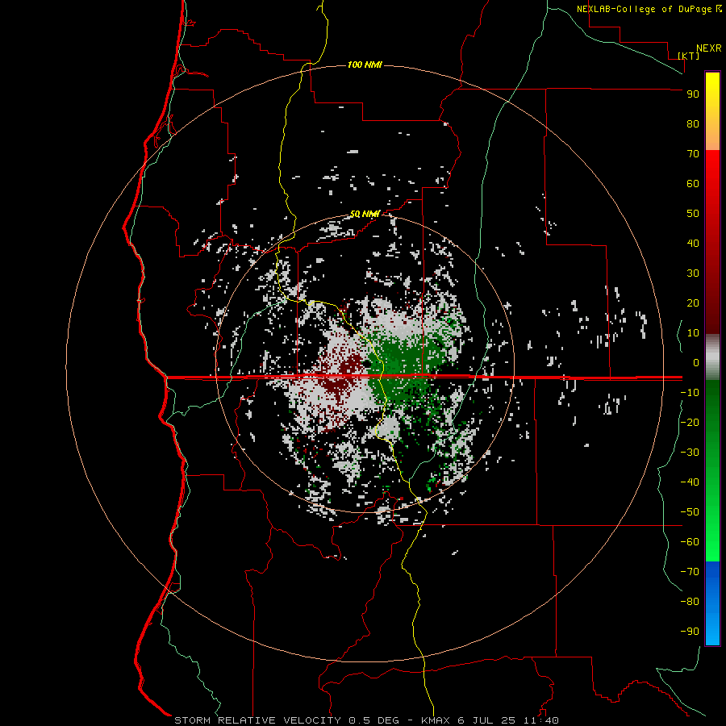Click the 90 value on velocity scale
726x726 pixels.
coord(693,94)
